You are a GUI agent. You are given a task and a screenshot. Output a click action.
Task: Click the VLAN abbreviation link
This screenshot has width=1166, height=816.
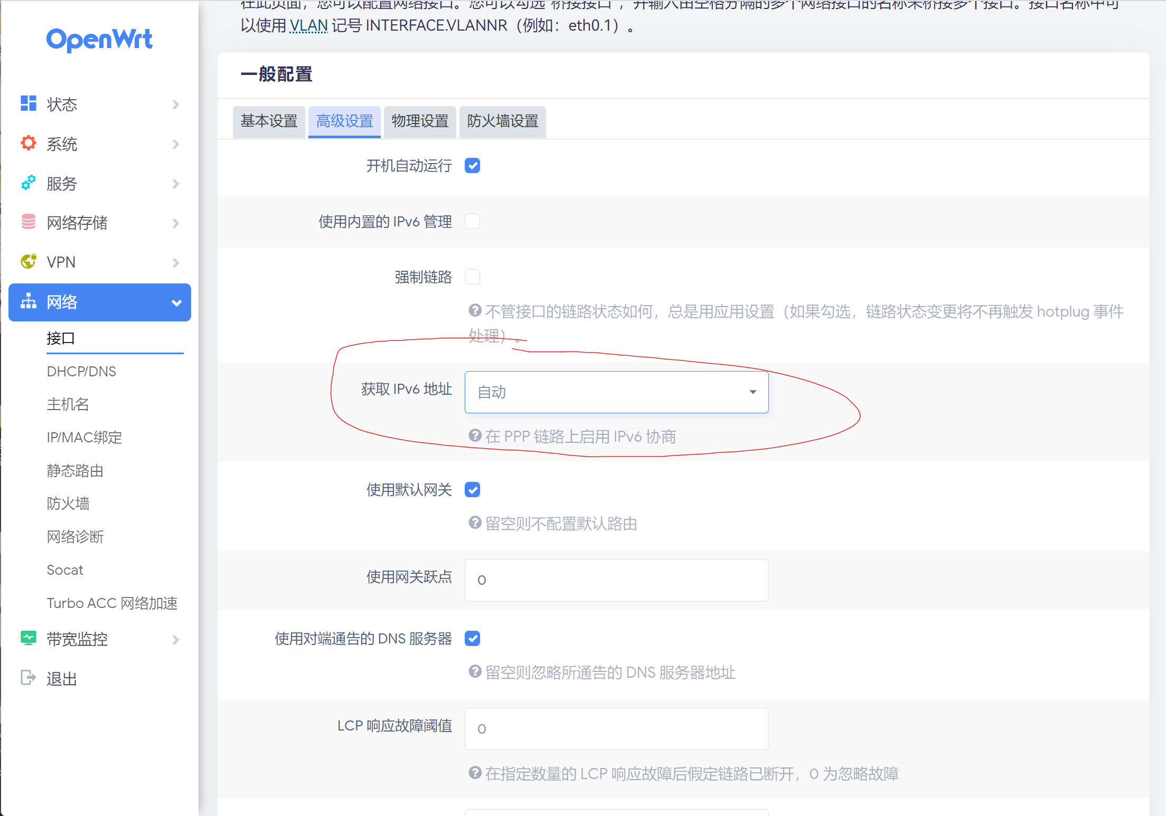point(309,25)
